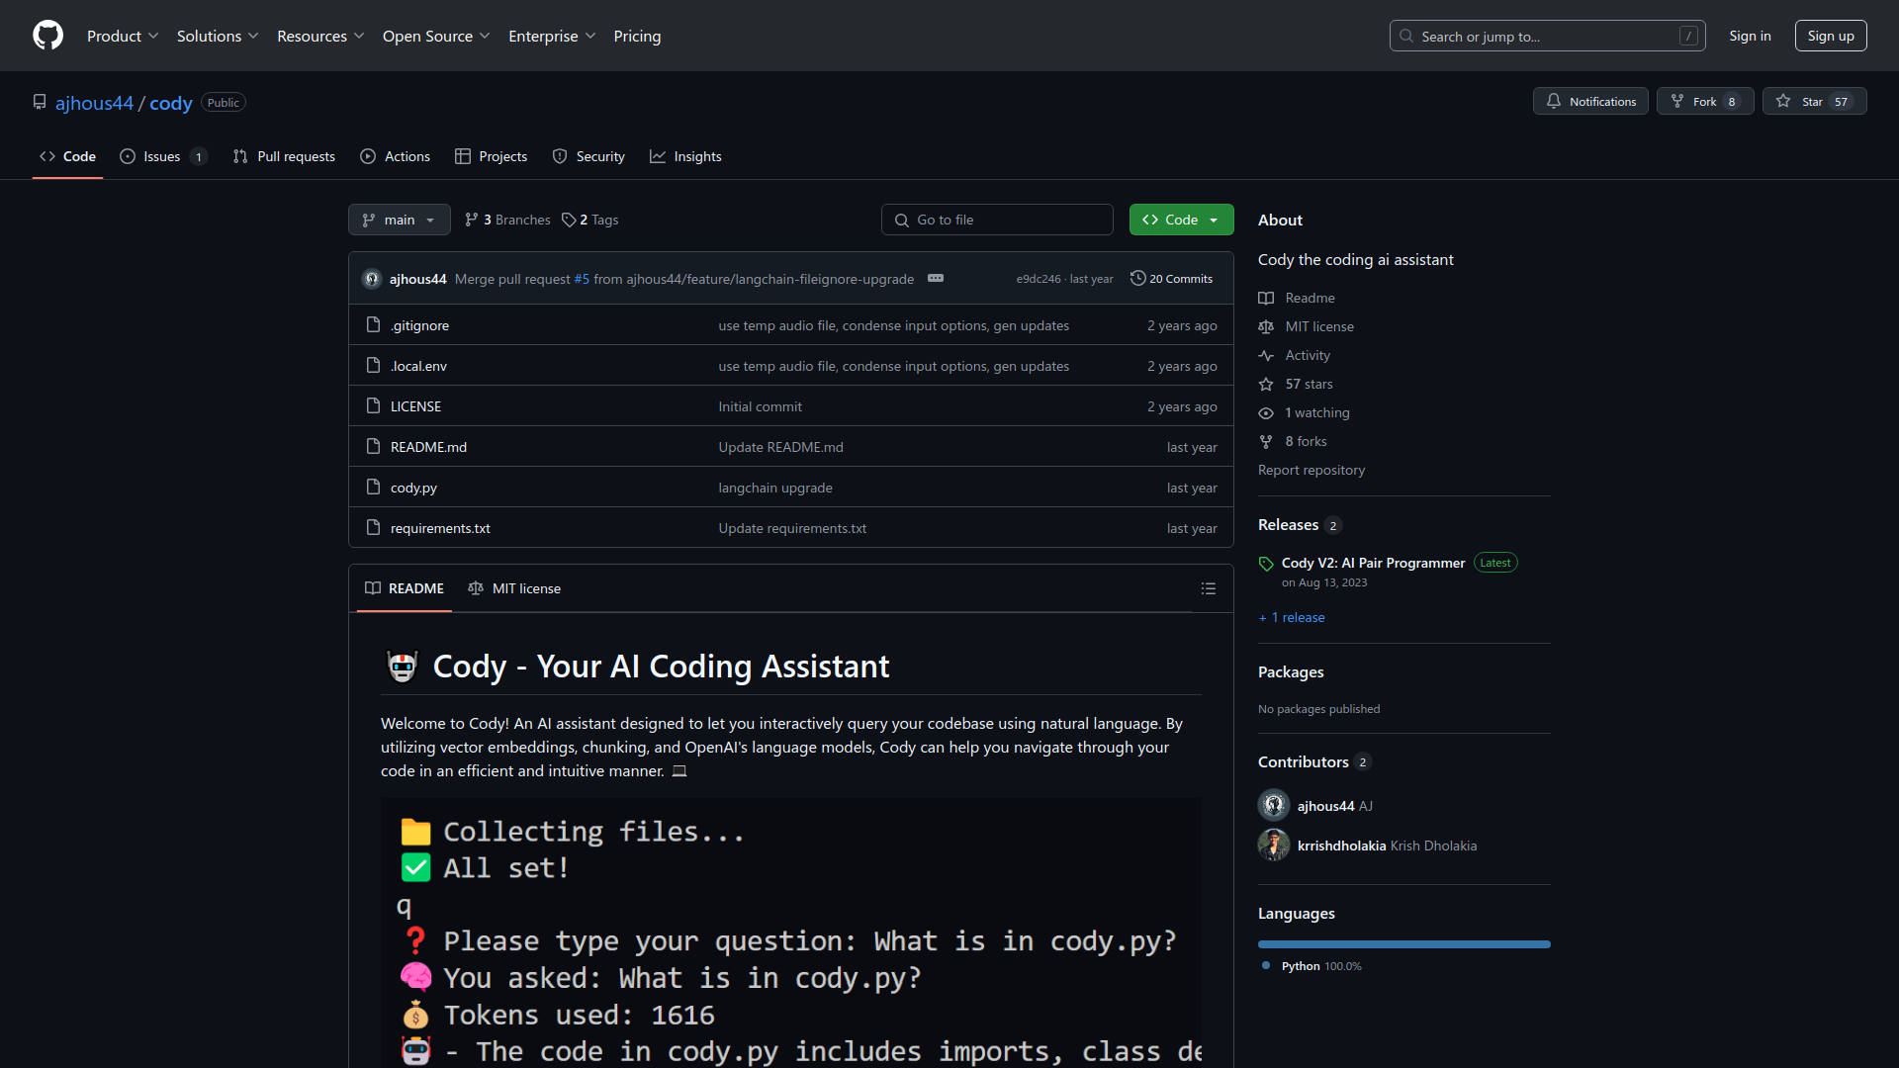This screenshot has height=1068, width=1899.
Task: Open Cody V2: AI Pair Programmer release
Action: point(1373,563)
